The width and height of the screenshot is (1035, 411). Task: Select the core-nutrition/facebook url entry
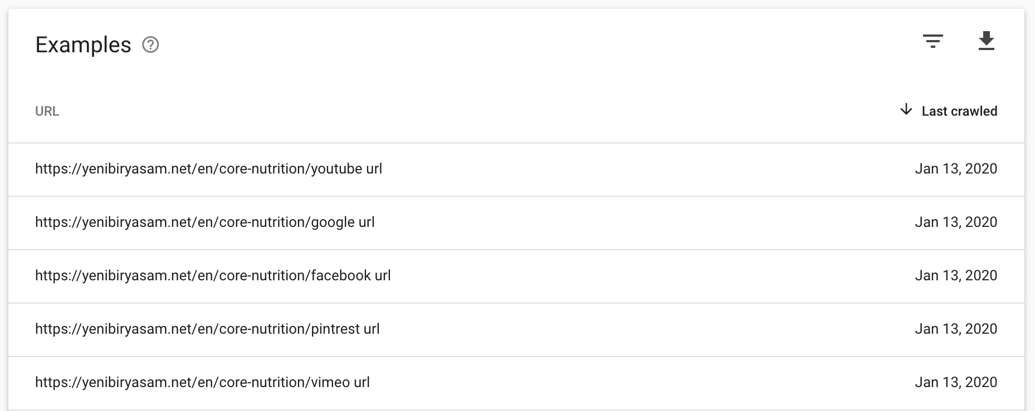[x=213, y=276]
